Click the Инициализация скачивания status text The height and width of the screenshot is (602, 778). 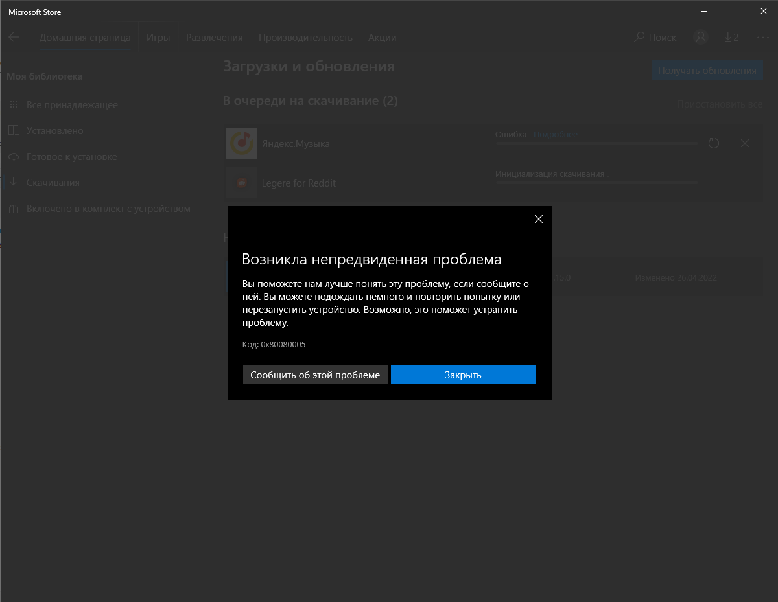click(553, 174)
